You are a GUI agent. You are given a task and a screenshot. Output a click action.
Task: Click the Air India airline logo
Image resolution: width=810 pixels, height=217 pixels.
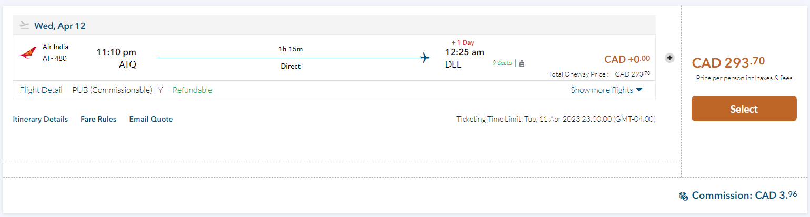tap(27, 53)
